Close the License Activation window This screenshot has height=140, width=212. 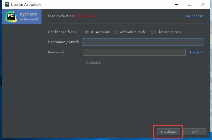[203, 4]
